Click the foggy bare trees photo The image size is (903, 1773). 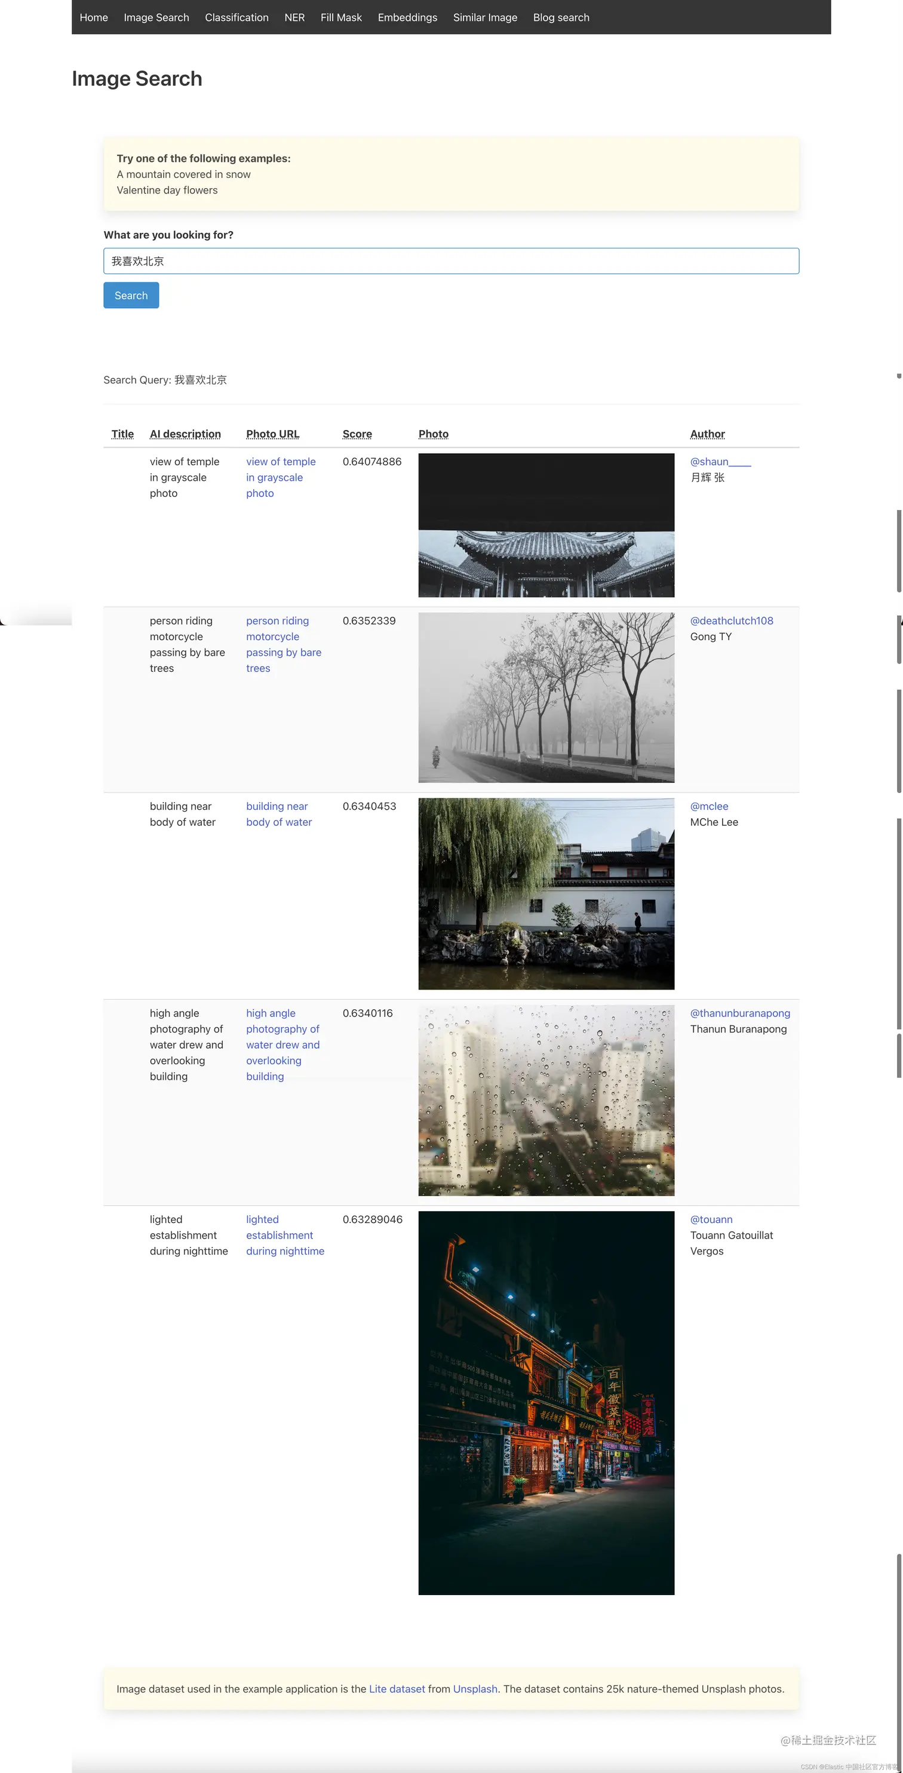pos(546,697)
